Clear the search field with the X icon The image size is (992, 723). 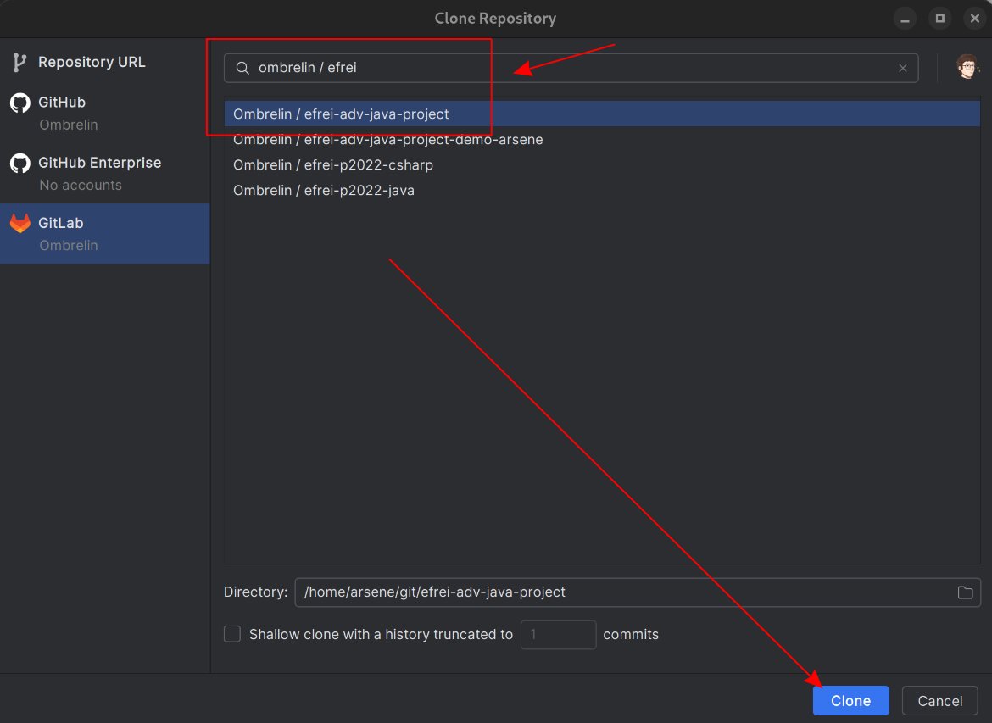tap(903, 68)
